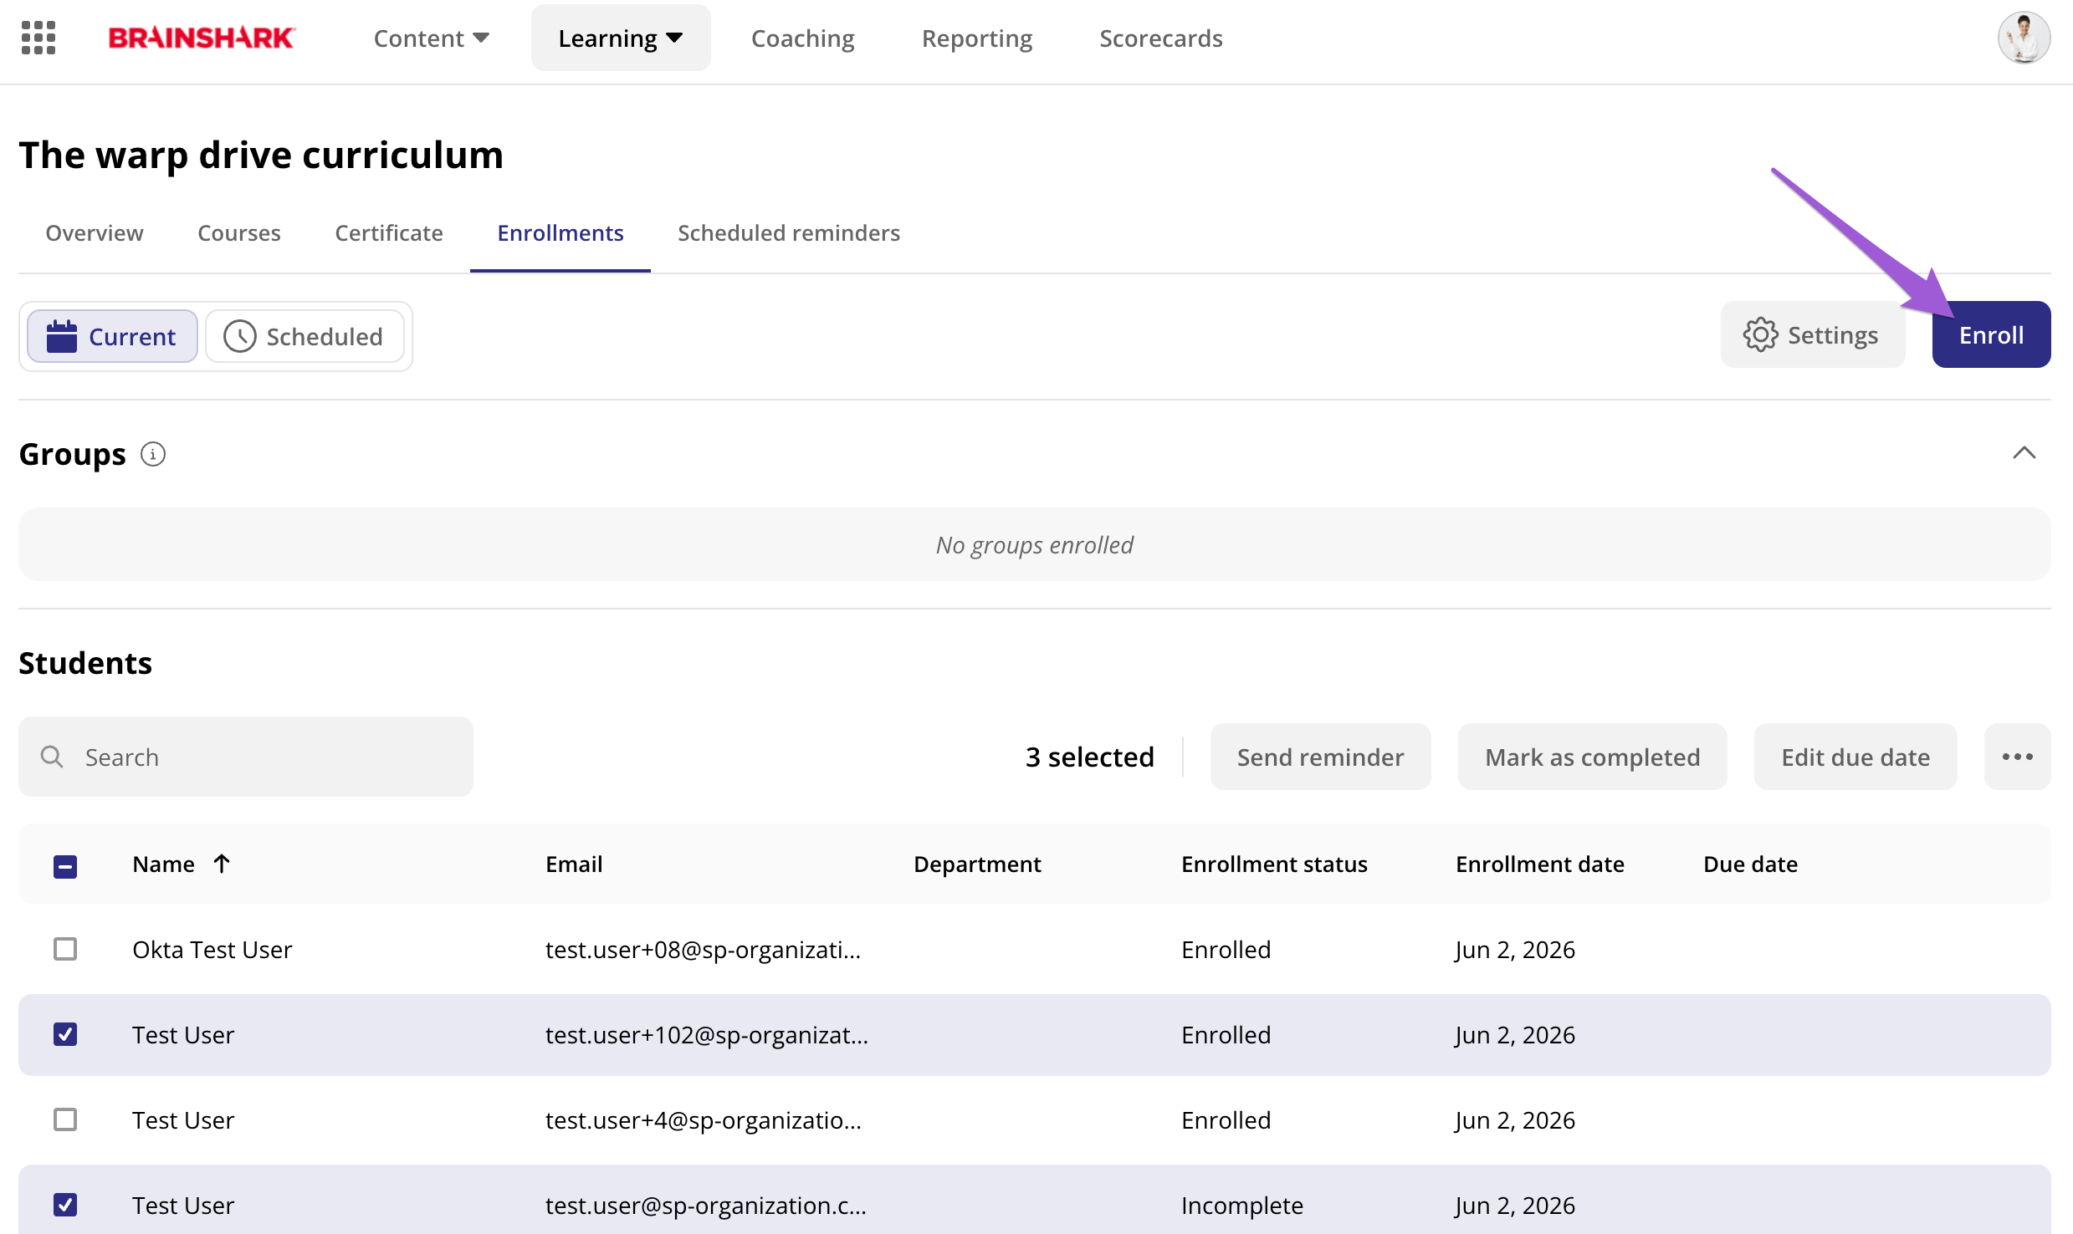
Task: Click the Okta Test User name
Action: click(212, 949)
